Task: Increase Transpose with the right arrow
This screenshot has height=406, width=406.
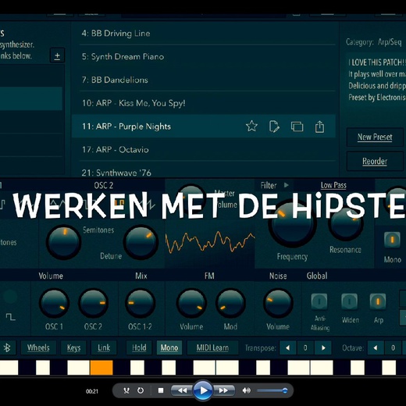Action: [x=323, y=348]
